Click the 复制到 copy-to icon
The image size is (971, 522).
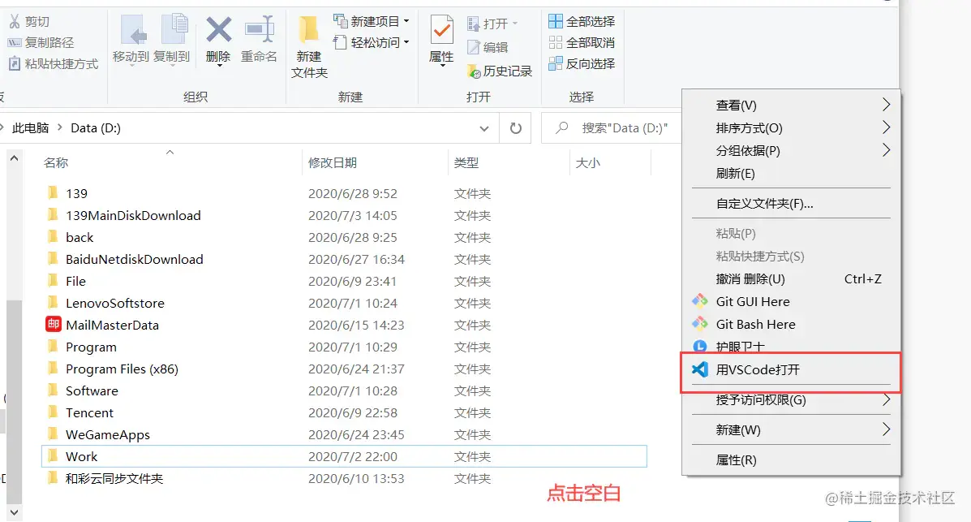[174, 29]
